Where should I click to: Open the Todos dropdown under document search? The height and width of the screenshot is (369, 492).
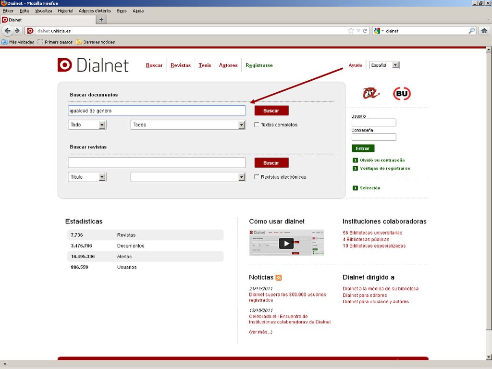coord(188,125)
